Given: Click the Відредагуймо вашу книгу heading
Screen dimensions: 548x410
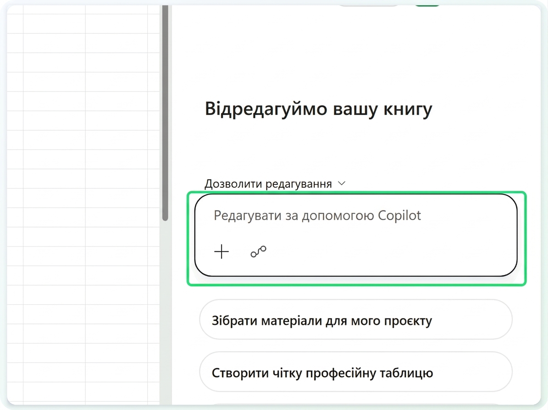Looking at the screenshot, I should (x=318, y=109).
